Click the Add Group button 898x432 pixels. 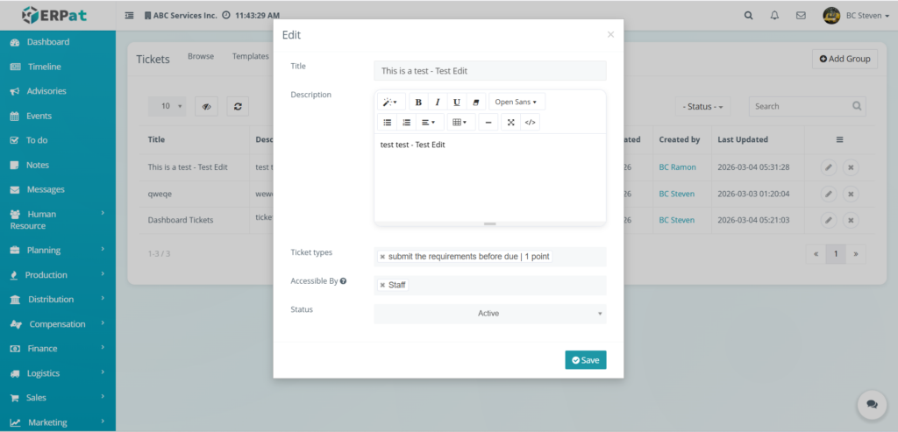pos(845,59)
